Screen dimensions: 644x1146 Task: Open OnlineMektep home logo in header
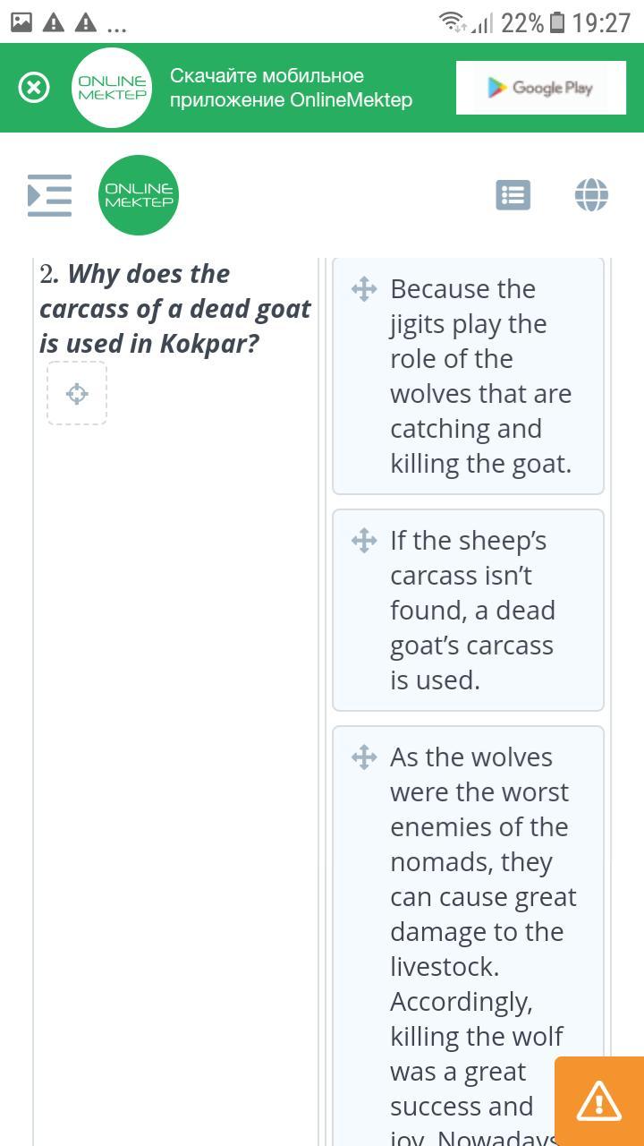[x=139, y=195]
